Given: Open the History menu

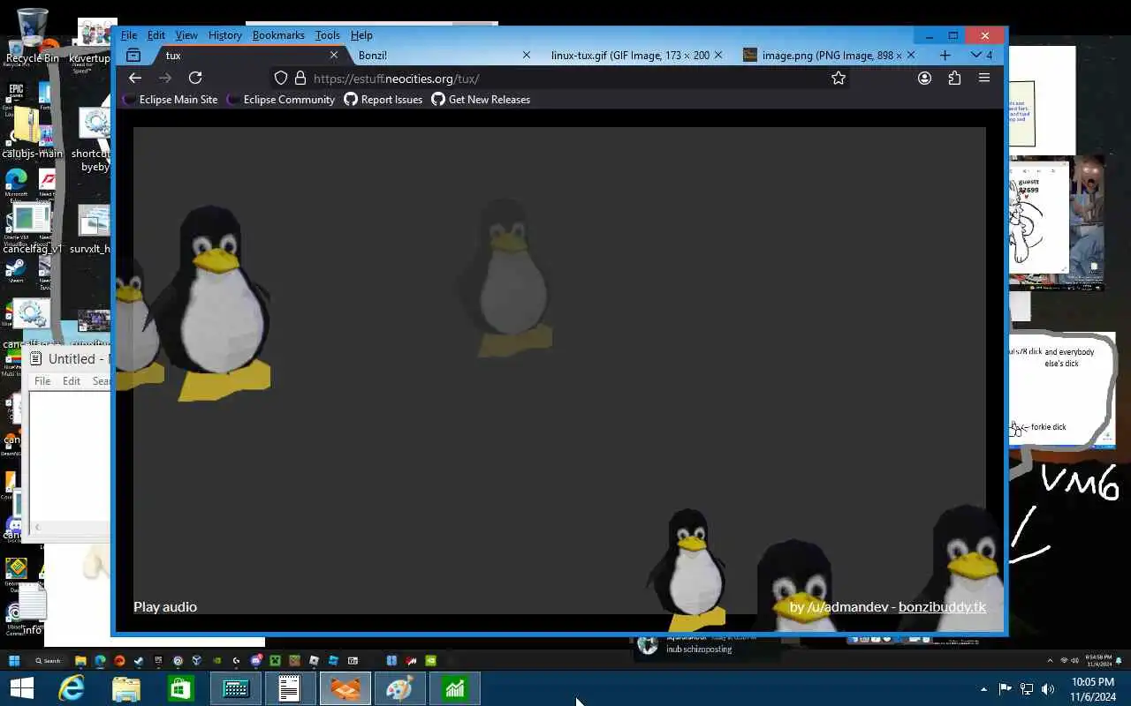Looking at the screenshot, I should tap(224, 35).
